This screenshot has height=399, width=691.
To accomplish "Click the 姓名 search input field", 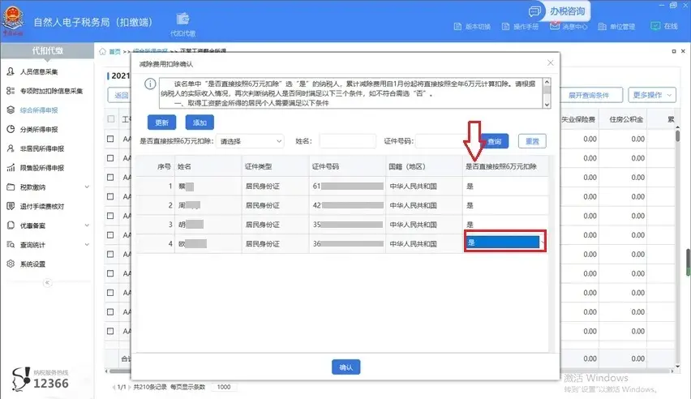I will 347,141.
